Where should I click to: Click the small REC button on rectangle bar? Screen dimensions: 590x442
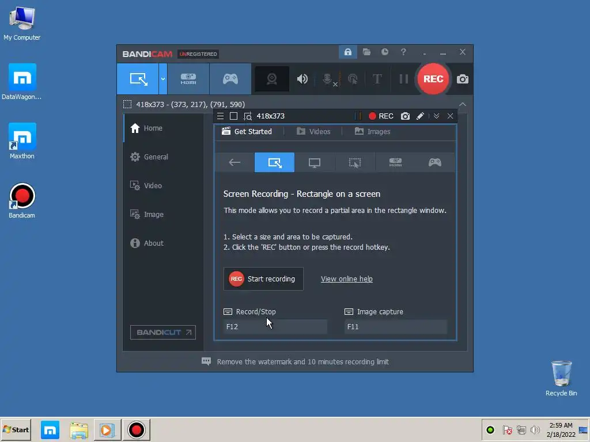pyautogui.click(x=381, y=116)
